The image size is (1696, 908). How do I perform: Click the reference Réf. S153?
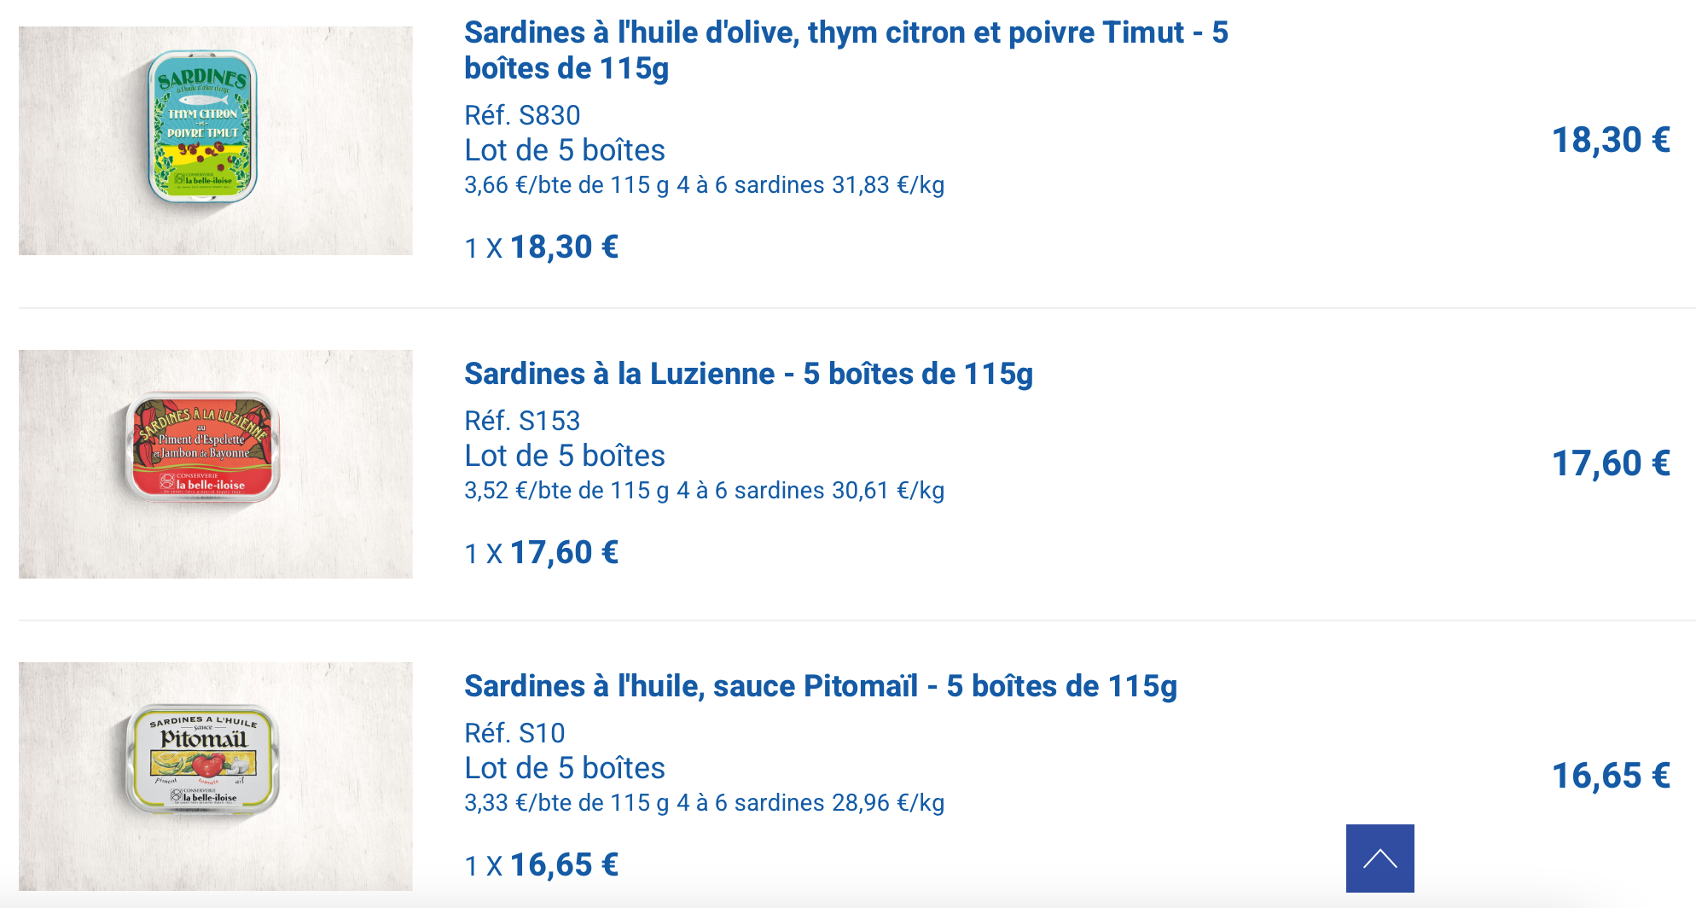point(522,421)
